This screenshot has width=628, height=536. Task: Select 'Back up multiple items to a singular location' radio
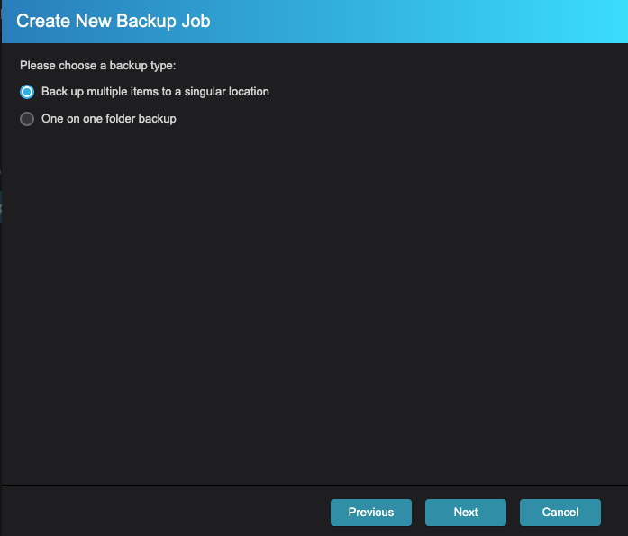pyautogui.click(x=27, y=92)
